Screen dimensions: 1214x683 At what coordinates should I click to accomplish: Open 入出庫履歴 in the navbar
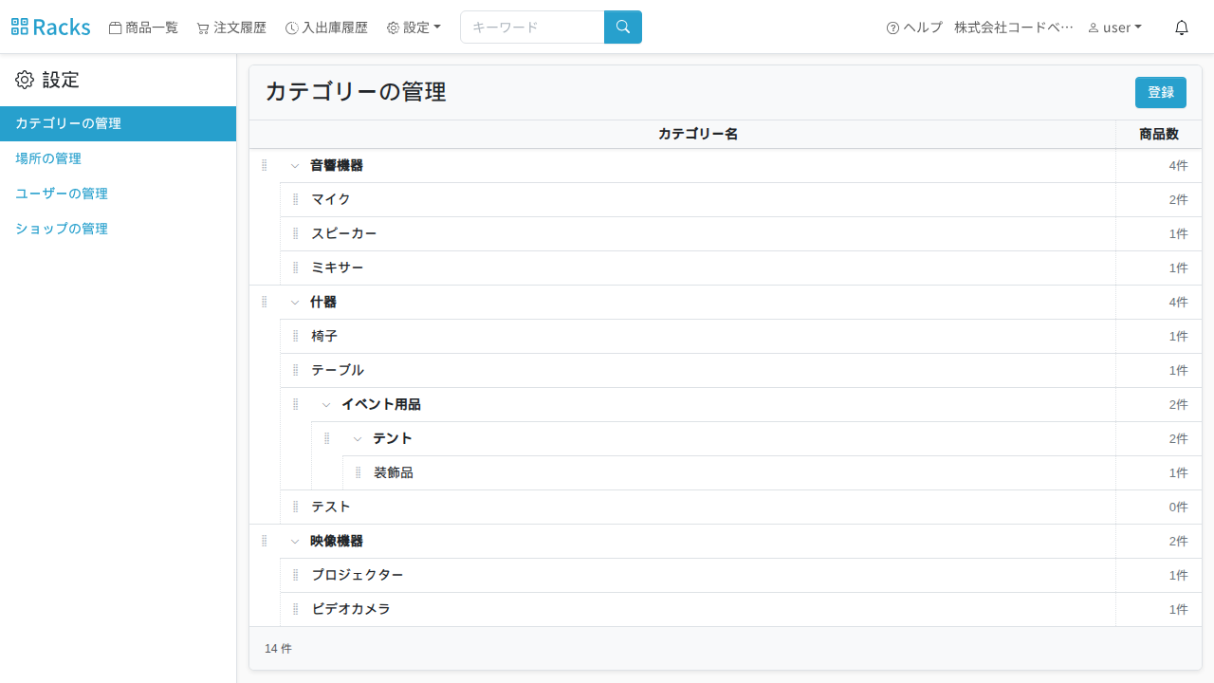(x=326, y=28)
